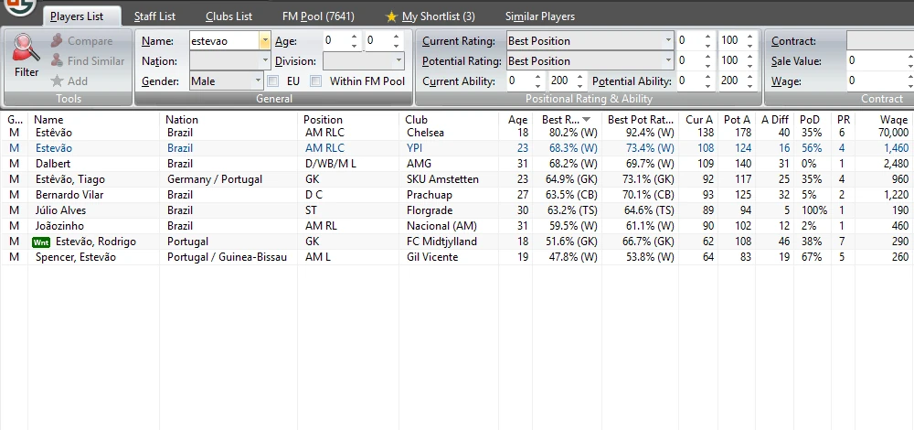Sort by the Best Pot Rat... column header
Viewport: 914px width, 430px height.
640,120
